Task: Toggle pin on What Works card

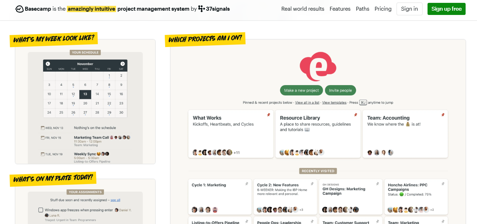Action: 268,115
